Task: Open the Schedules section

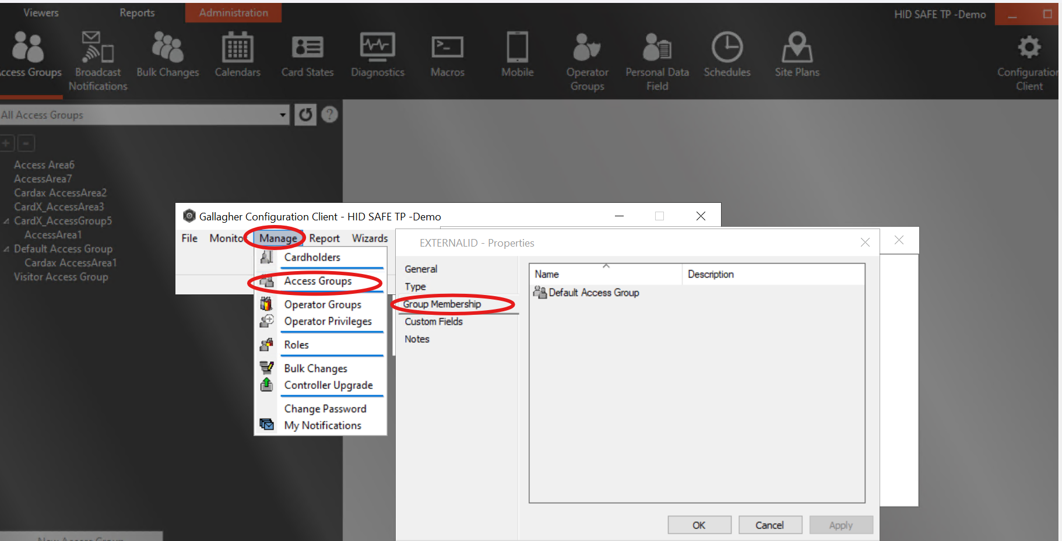Action: (x=727, y=55)
